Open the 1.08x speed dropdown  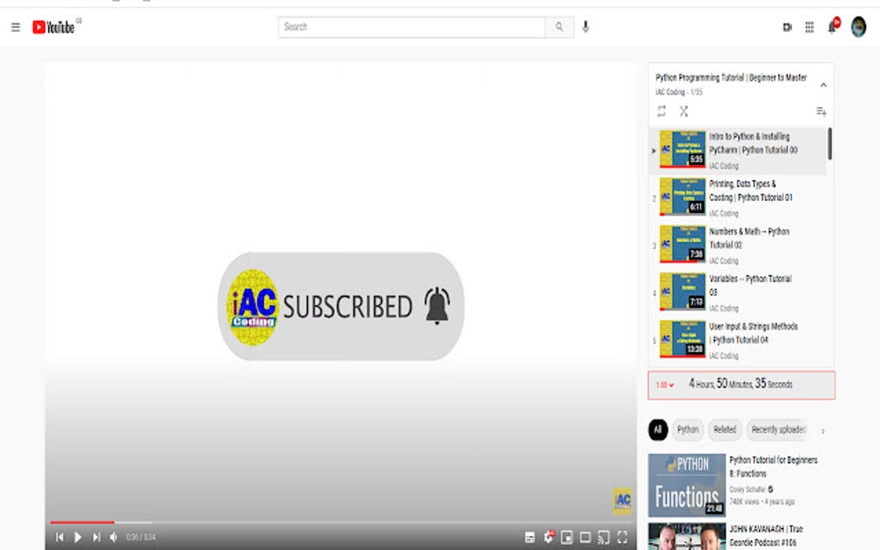(x=663, y=384)
